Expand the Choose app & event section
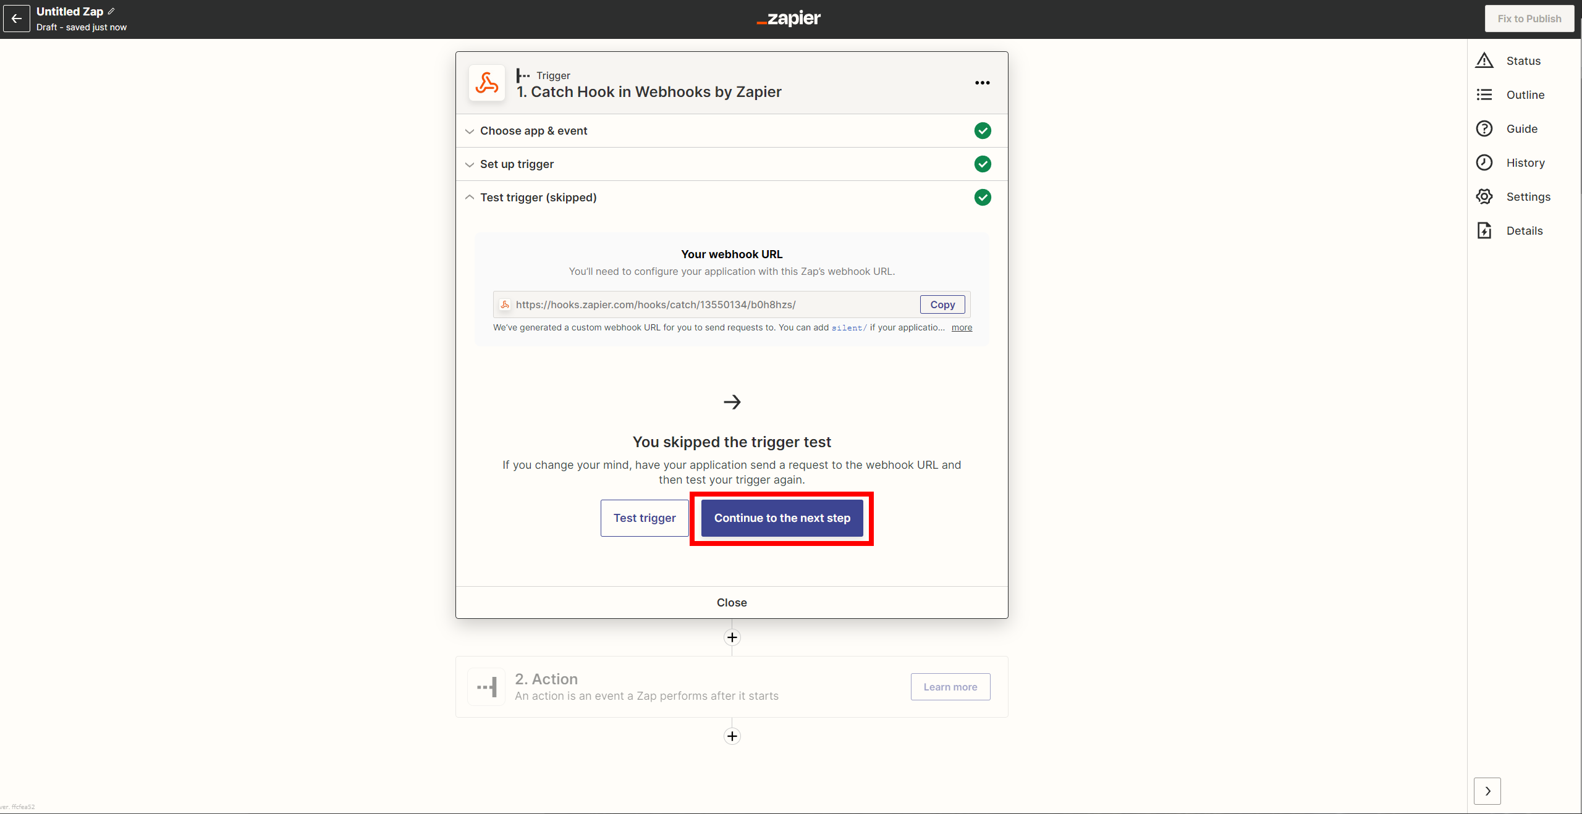Screen dimensions: 1582x814 (533, 131)
